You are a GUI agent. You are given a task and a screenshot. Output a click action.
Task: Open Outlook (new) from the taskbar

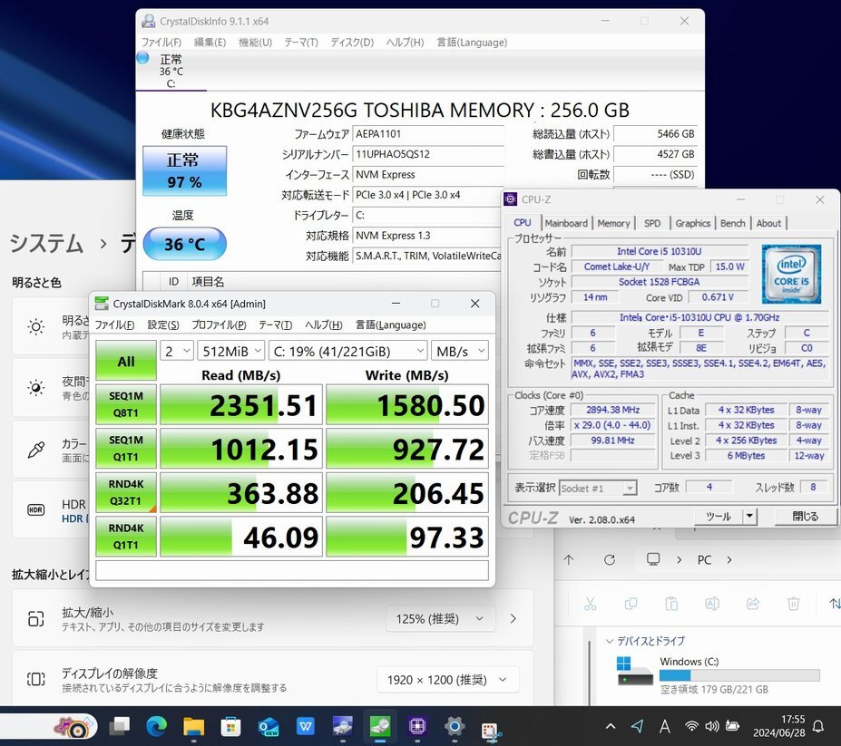(x=269, y=727)
